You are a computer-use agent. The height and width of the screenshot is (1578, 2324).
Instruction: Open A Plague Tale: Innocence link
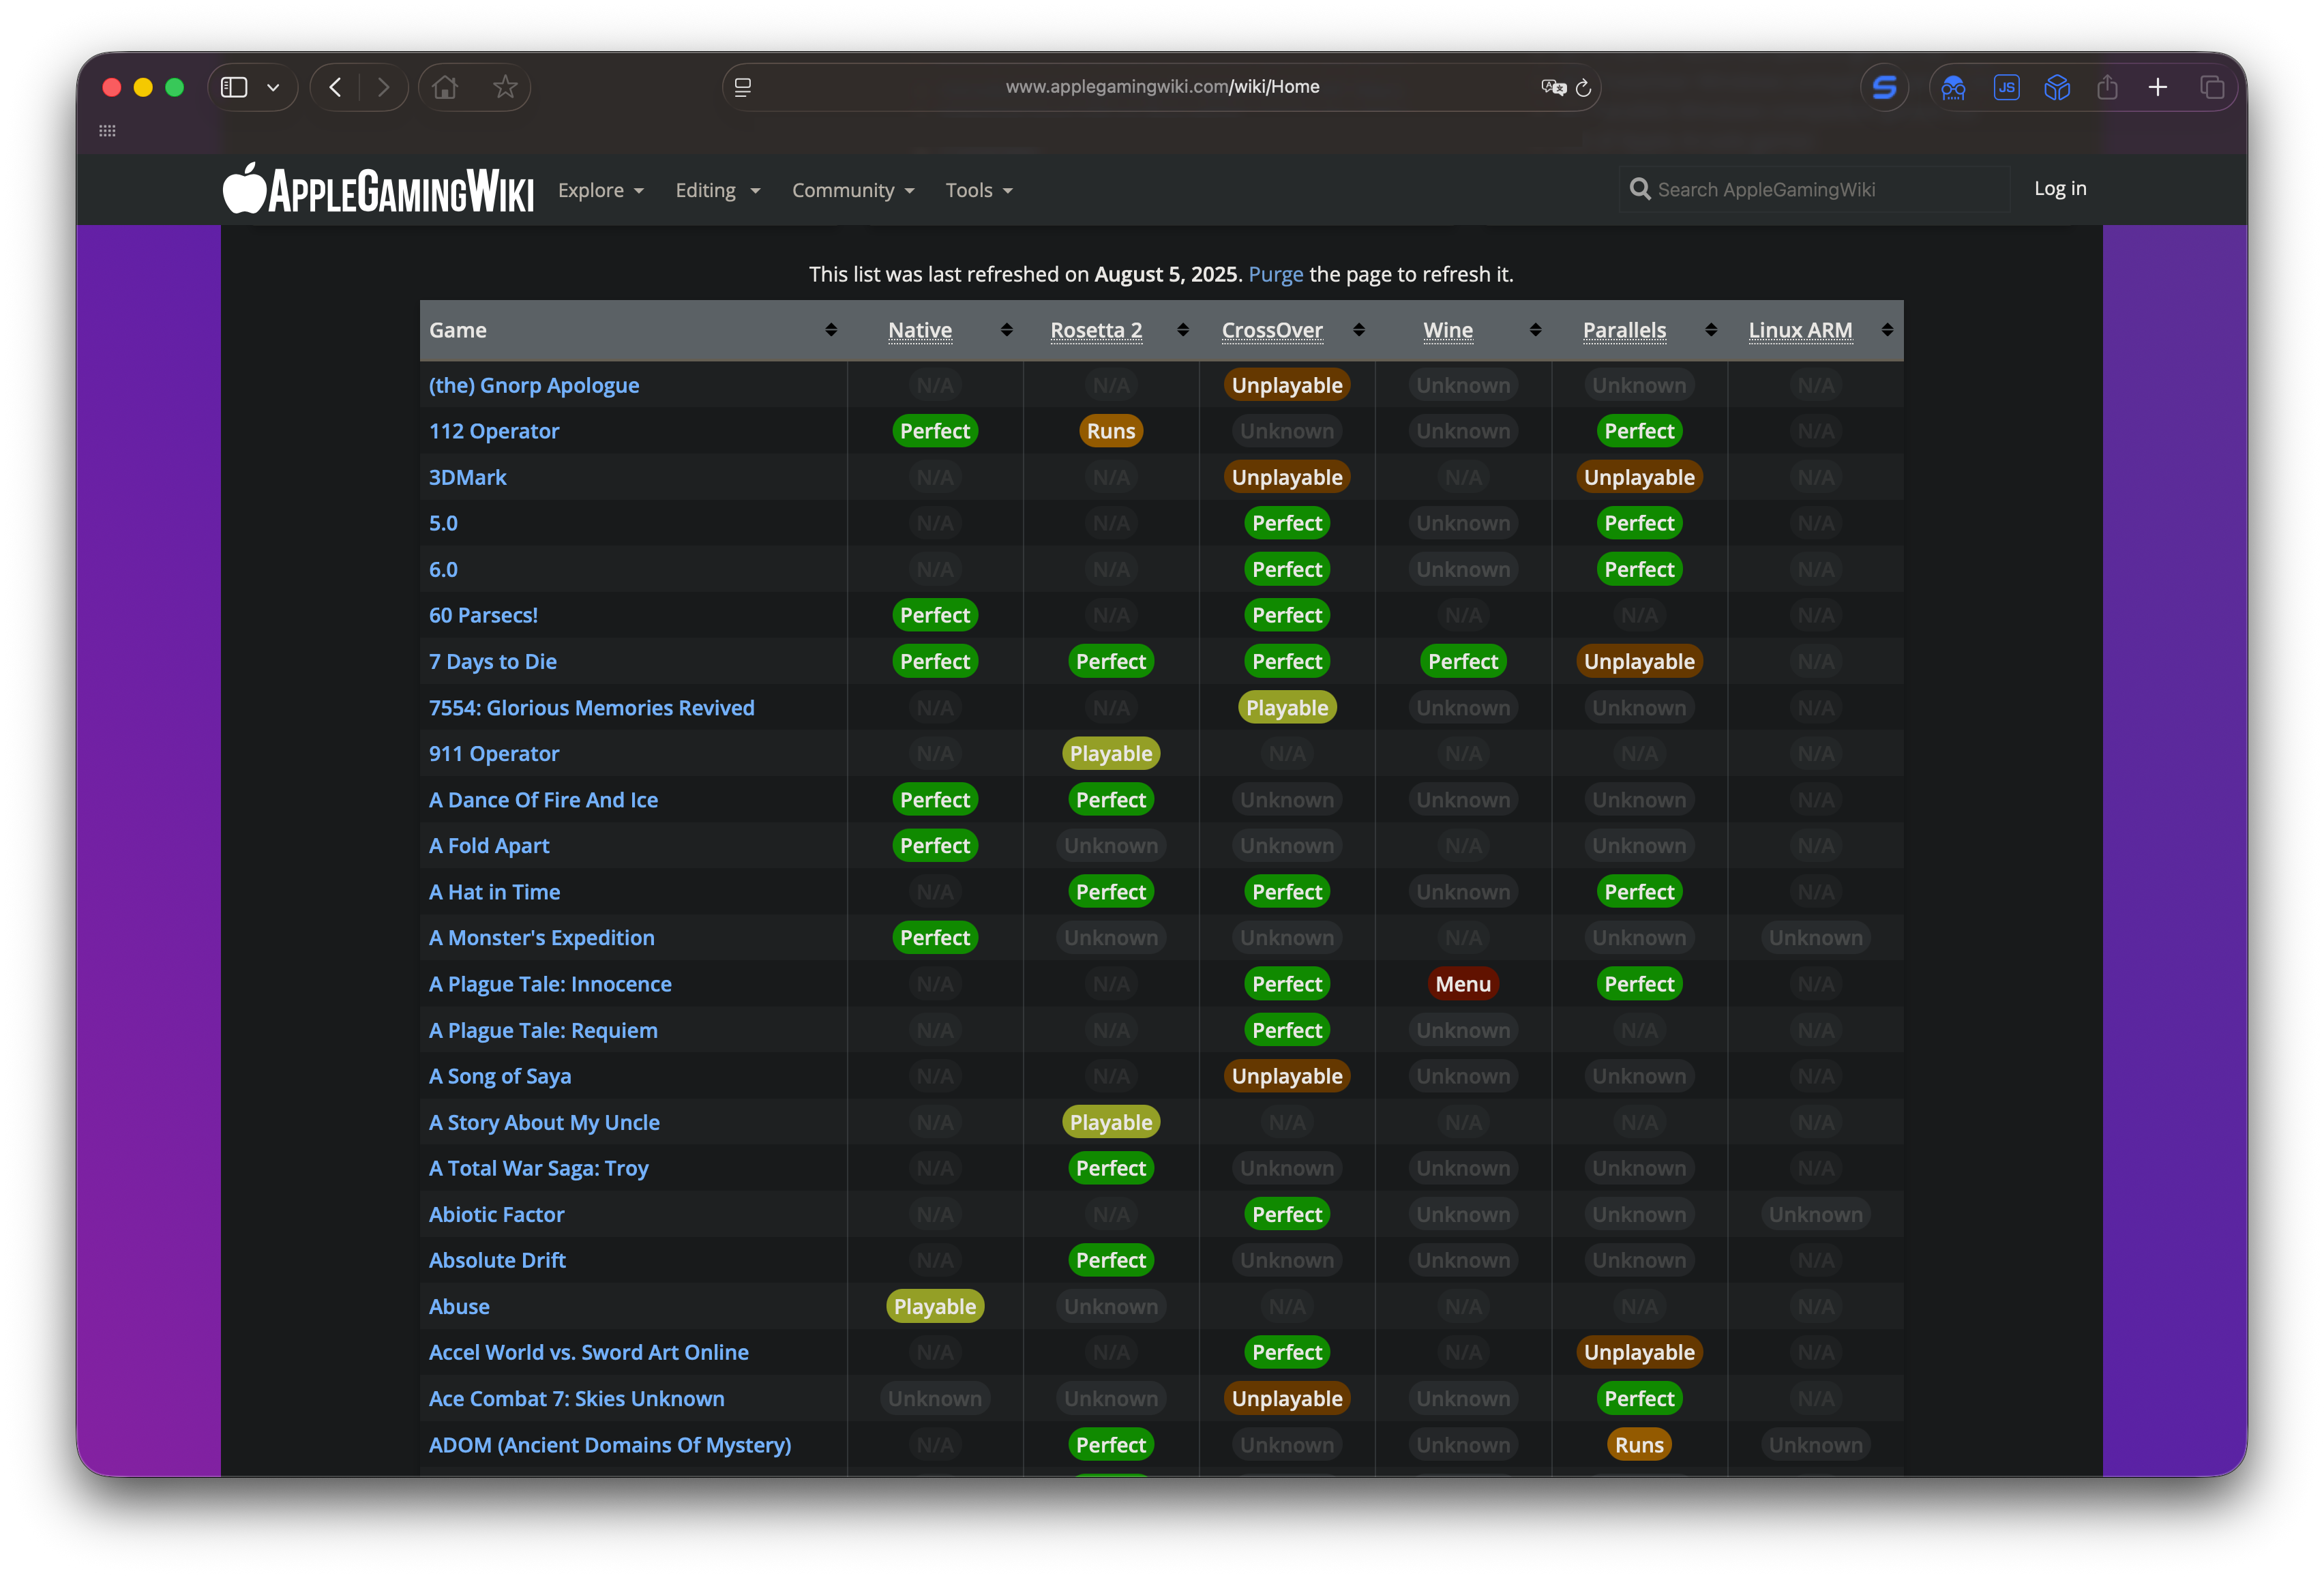(x=551, y=983)
